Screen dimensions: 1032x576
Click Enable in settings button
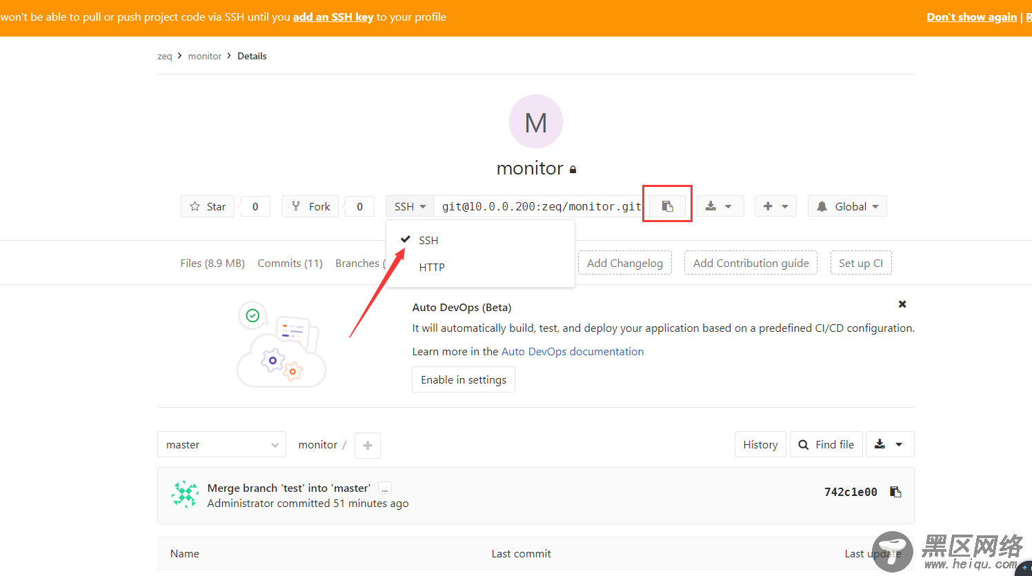pos(464,379)
